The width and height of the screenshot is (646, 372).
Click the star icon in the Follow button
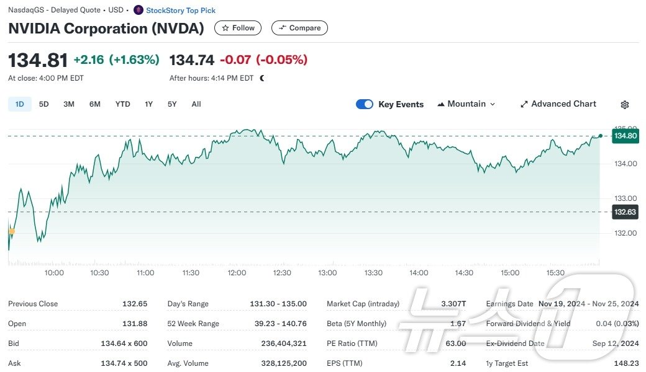225,28
